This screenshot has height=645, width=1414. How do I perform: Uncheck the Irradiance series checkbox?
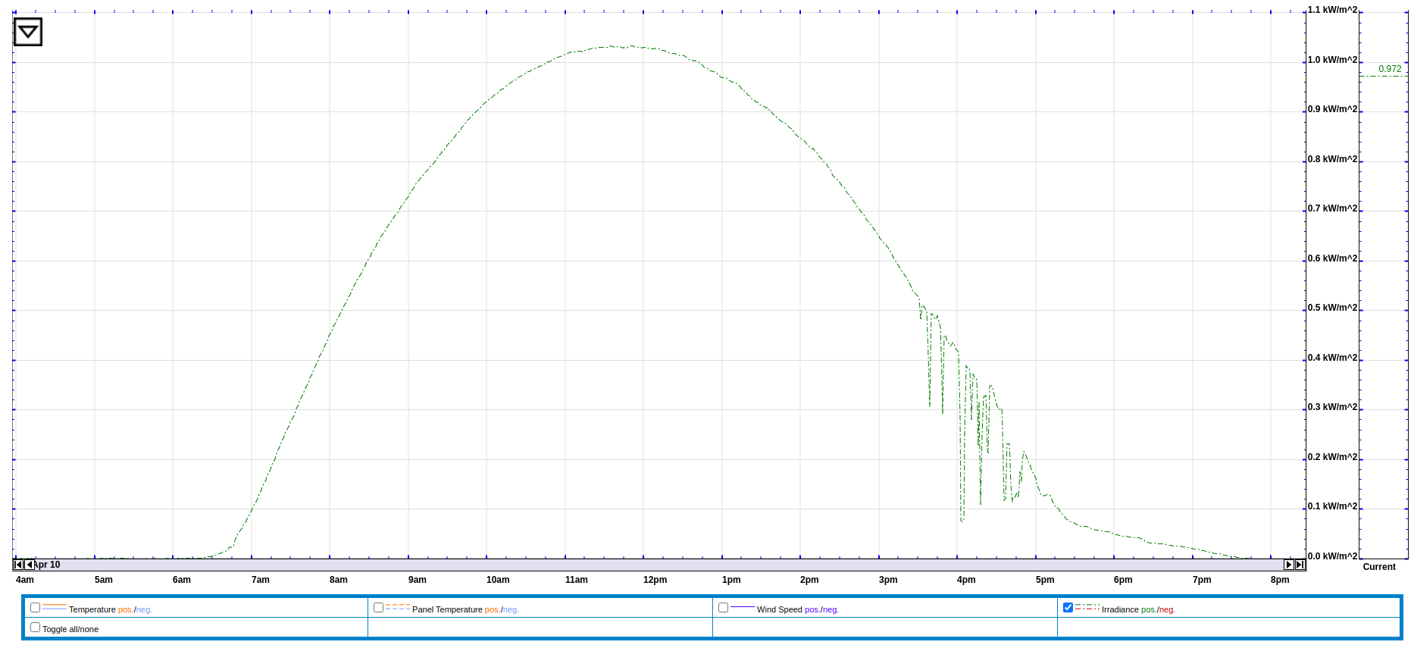tap(1068, 608)
